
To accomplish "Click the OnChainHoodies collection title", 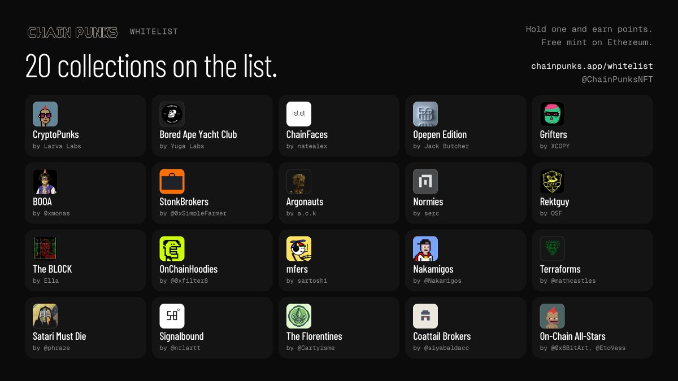I will pos(189,269).
